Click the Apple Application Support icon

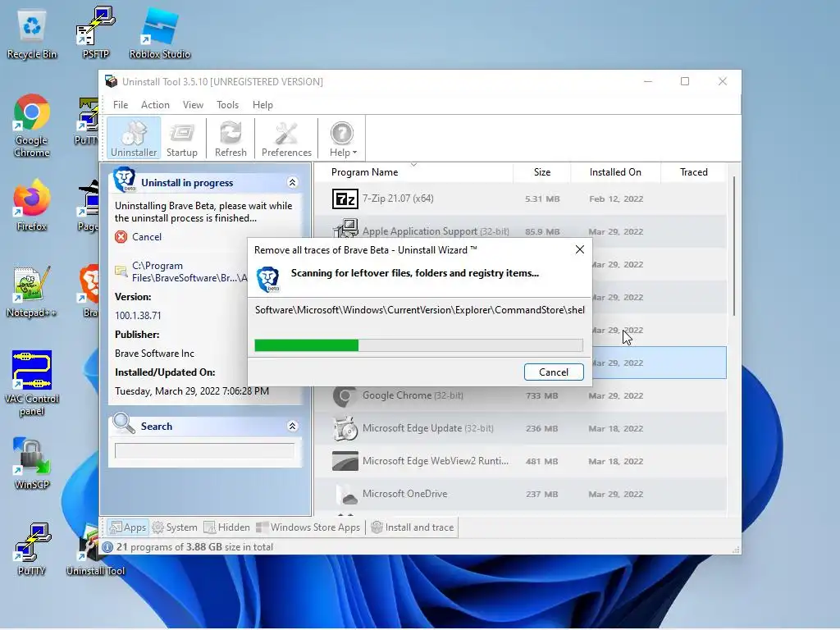[345, 230]
